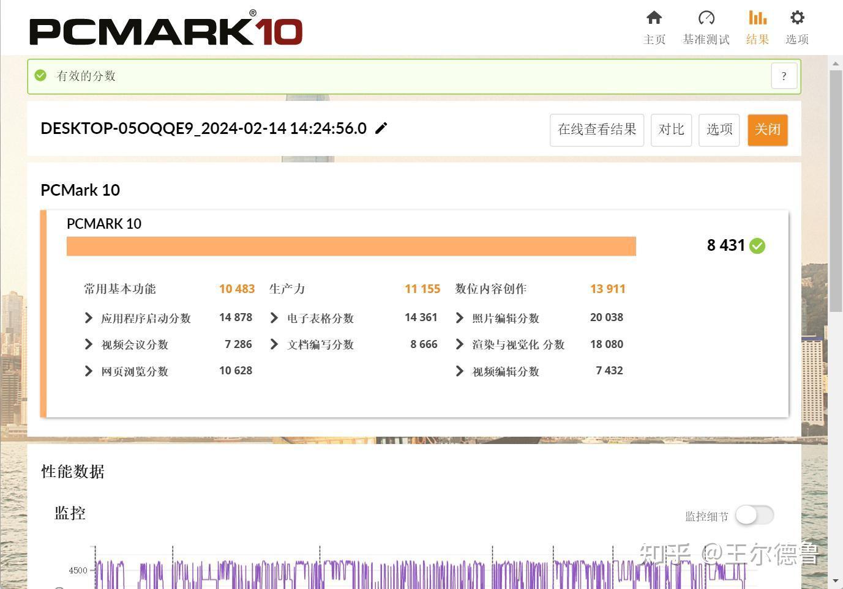Click the 4500 axis label on chart
The height and width of the screenshot is (589, 843).
point(78,571)
